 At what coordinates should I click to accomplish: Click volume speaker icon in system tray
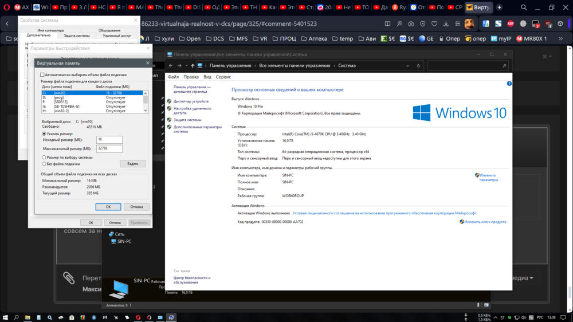(524, 317)
